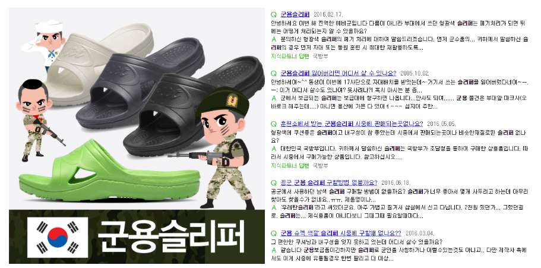Click the A answer icon mentioning 우레탄슬리퍼

click(x=274, y=207)
